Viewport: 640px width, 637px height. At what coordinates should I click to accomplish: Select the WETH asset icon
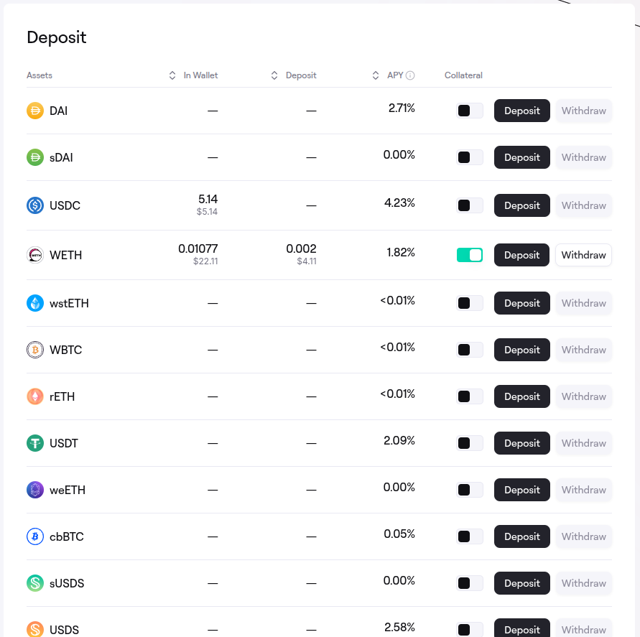35,255
